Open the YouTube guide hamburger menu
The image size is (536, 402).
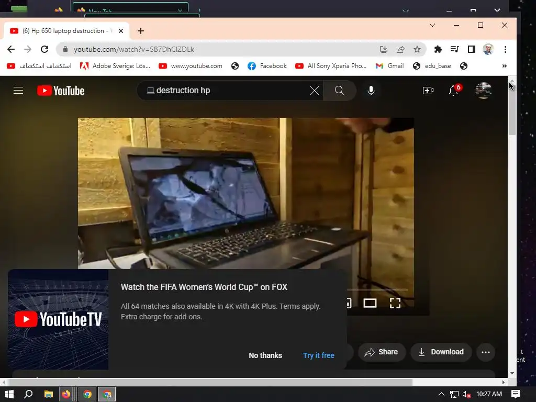[18, 90]
